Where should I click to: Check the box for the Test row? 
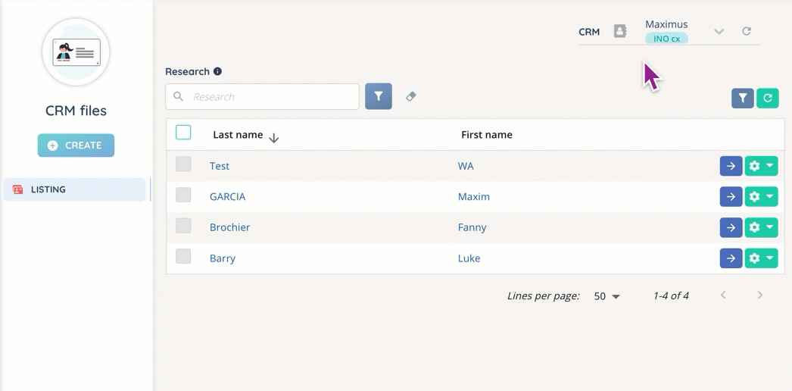click(x=183, y=164)
